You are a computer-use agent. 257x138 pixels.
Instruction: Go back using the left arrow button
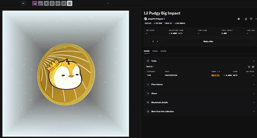[x=23, y=3]
